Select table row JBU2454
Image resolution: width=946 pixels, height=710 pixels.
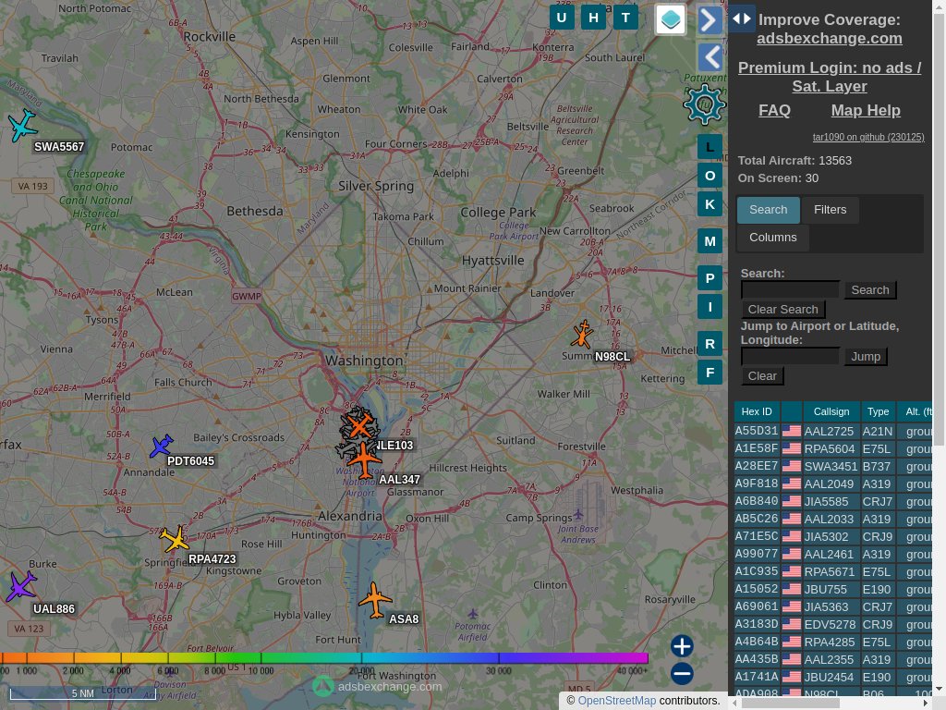tap(833, 677)
